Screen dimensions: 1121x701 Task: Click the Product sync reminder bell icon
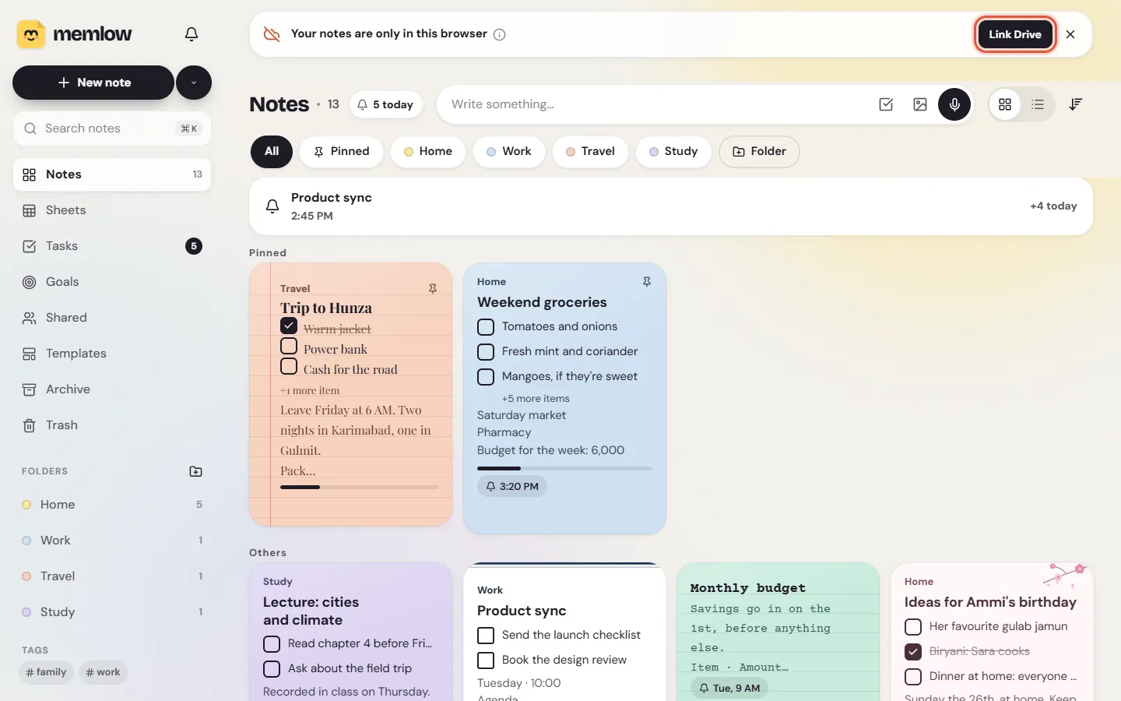272,206
